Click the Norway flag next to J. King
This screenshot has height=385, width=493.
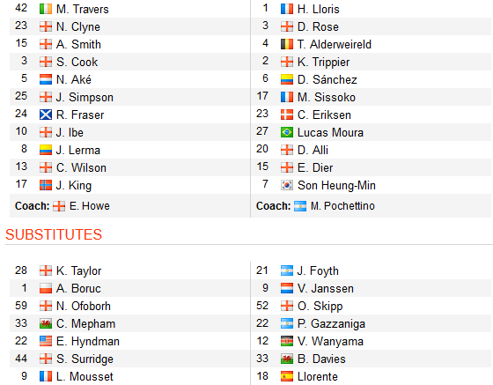[x=46, y=185]
